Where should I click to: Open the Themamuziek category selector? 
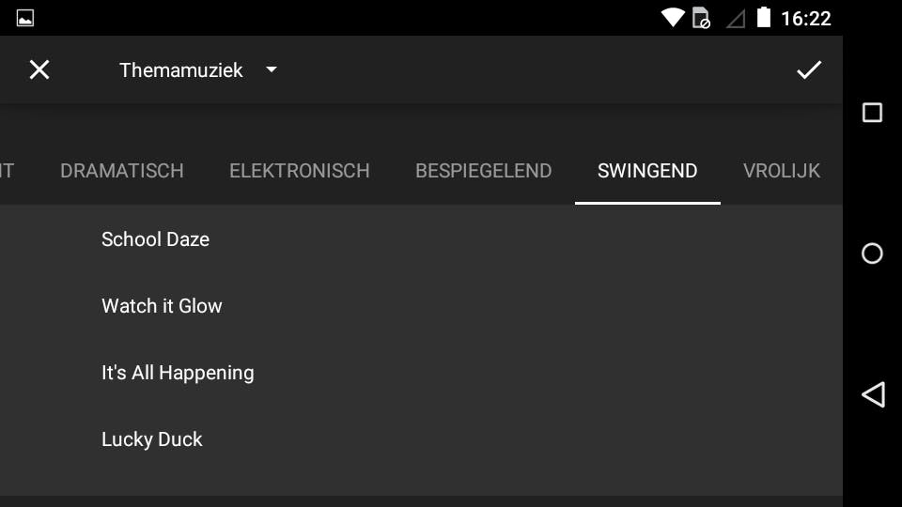181,70
